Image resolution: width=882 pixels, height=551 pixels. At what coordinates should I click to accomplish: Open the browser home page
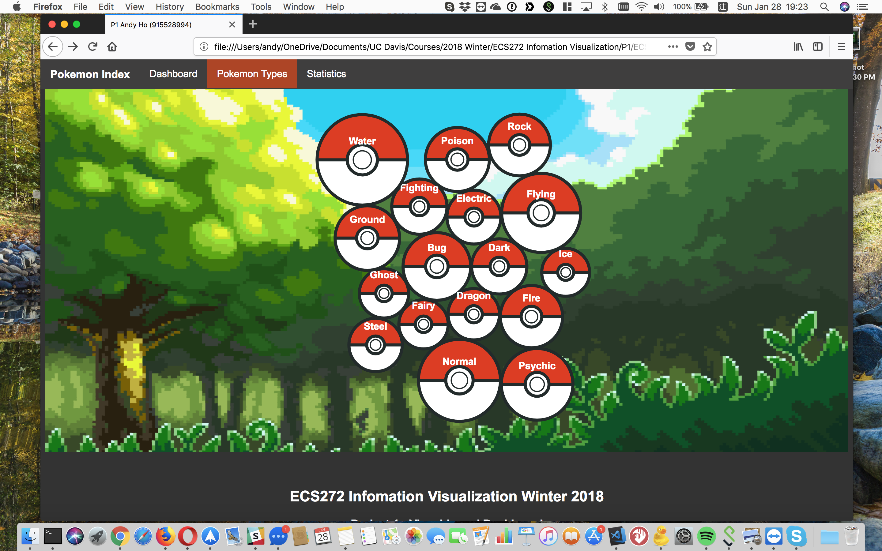point(112,47)
